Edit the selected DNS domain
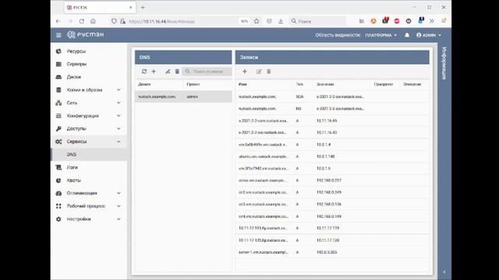The width and height of the screenshot is (499, 280). pos(168,72)
